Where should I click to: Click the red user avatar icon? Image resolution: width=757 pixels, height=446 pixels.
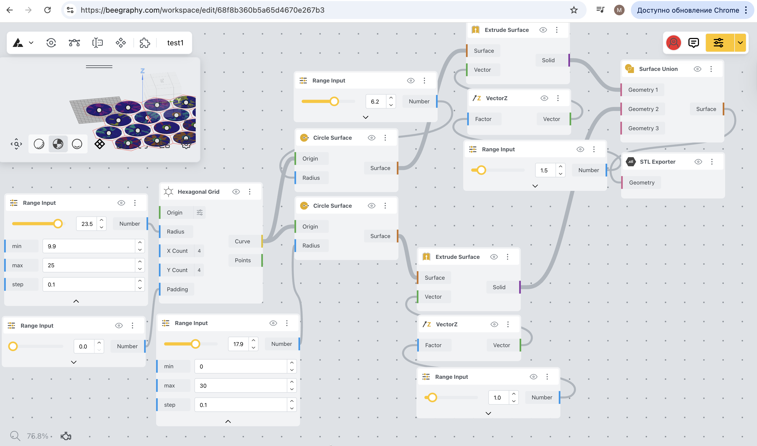[673, 43]
